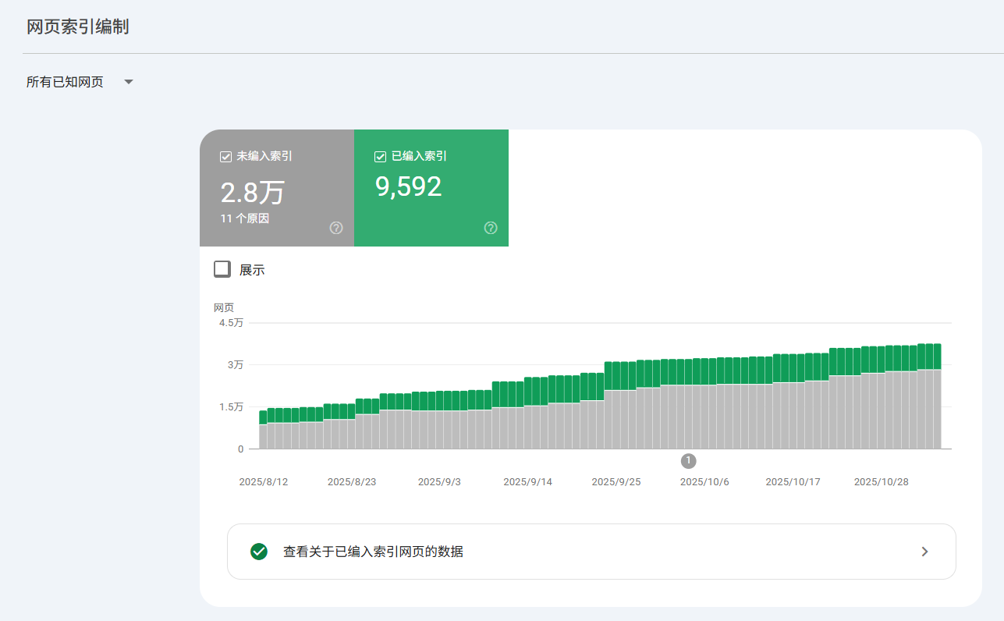Open data about indexed pages via the bottom row
Image resolution: width=1004 pixels, height=621 pixels.
click(591, 551)
